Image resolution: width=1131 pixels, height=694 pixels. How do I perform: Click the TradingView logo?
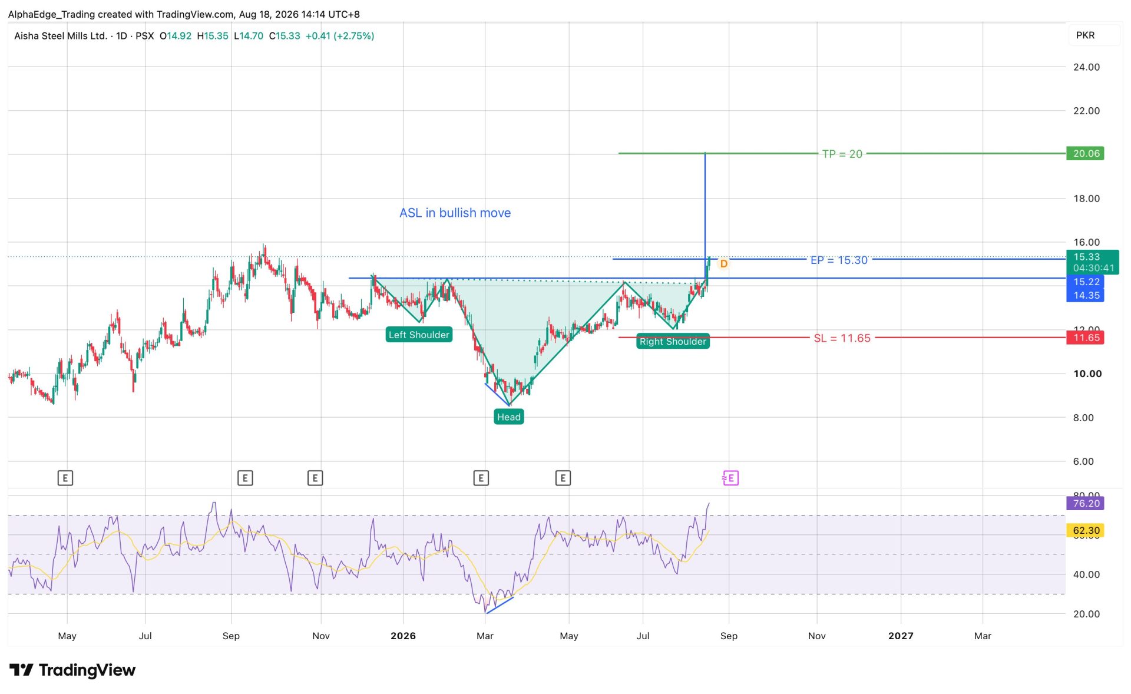point(72,670)
